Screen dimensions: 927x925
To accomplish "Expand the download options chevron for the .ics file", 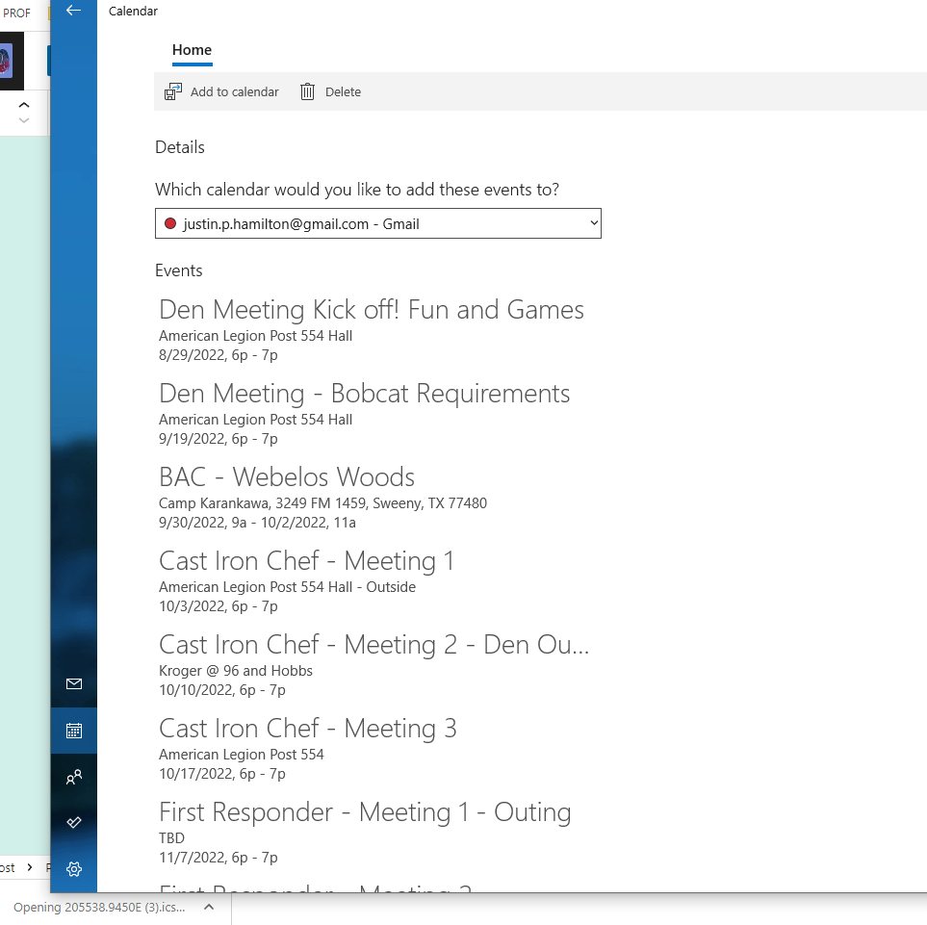I will [209, 907].
